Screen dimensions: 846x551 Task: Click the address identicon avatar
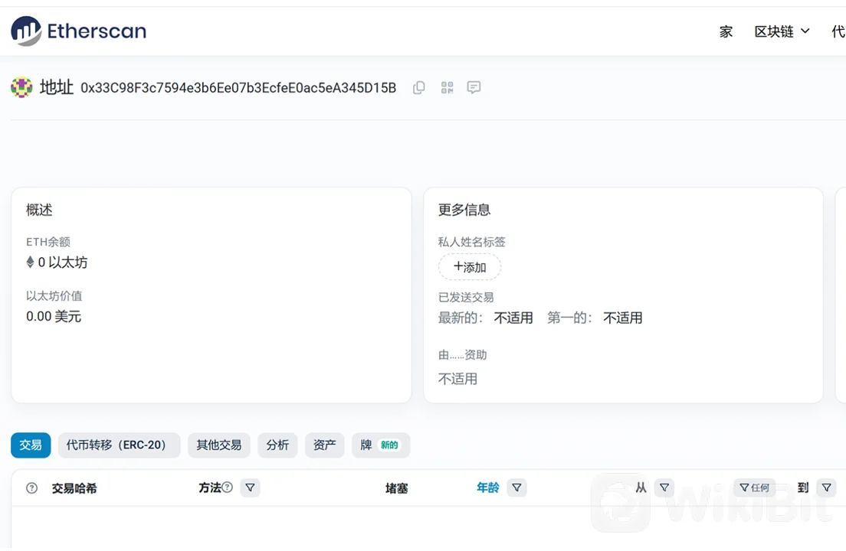tap(21, 87)
